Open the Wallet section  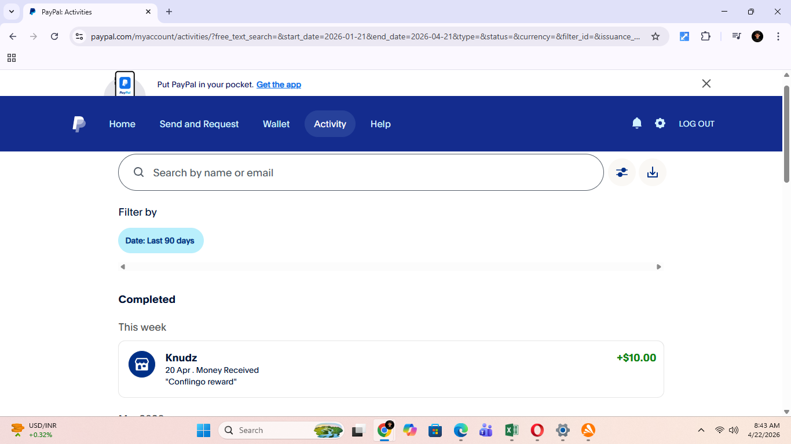[x=276, y=123]
